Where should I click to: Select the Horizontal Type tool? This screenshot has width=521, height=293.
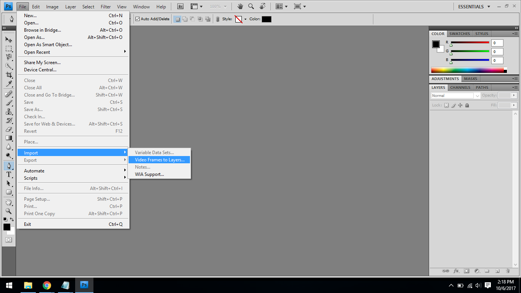pyautogui.click(x=9, y=174)
